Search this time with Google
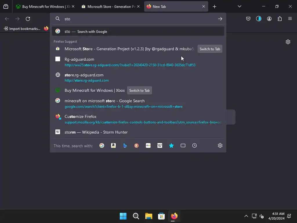The image size is (297, 223). click(x=102, y=146)
